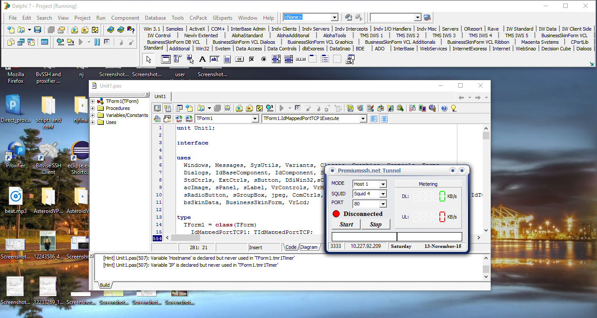Open the TForm1.IdMappedPortTCP1Execute method dropdown
The width and height of the screenshot is (597, 318).
(363, 119)
